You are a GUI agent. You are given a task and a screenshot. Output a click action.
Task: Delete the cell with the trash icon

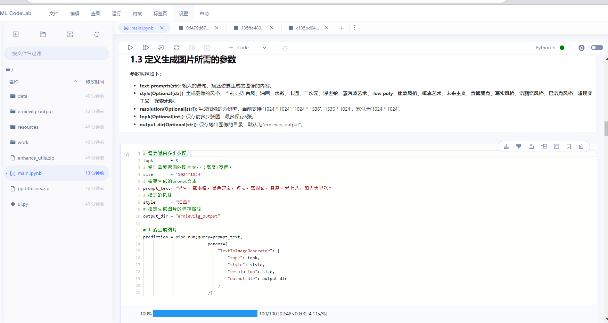click(581, 146)
